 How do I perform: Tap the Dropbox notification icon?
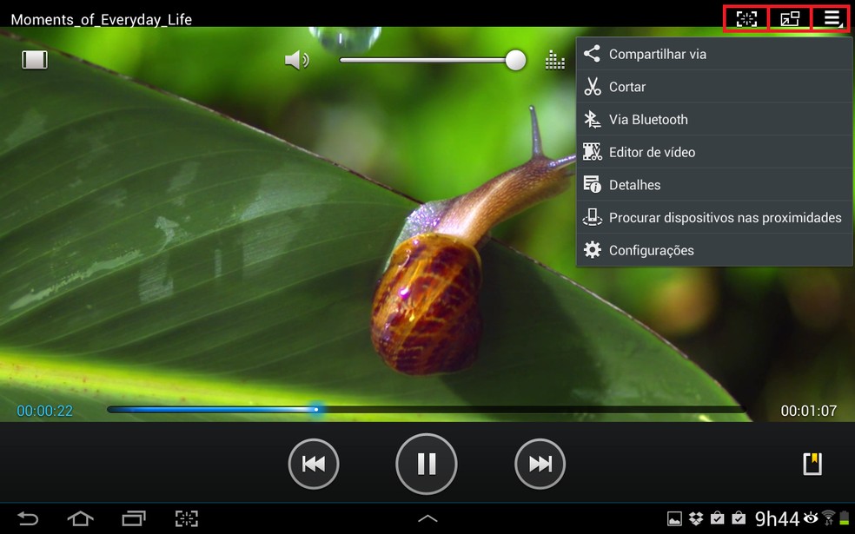696,518
